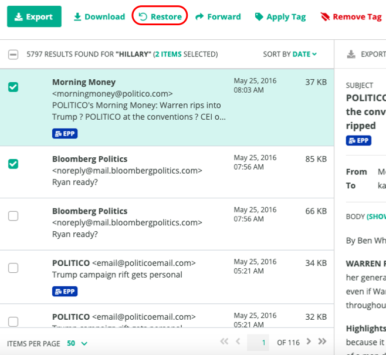Click the page number input field

click(258, 343)
